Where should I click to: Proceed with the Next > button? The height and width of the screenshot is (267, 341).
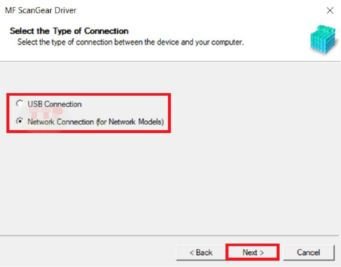click(253, 253)
